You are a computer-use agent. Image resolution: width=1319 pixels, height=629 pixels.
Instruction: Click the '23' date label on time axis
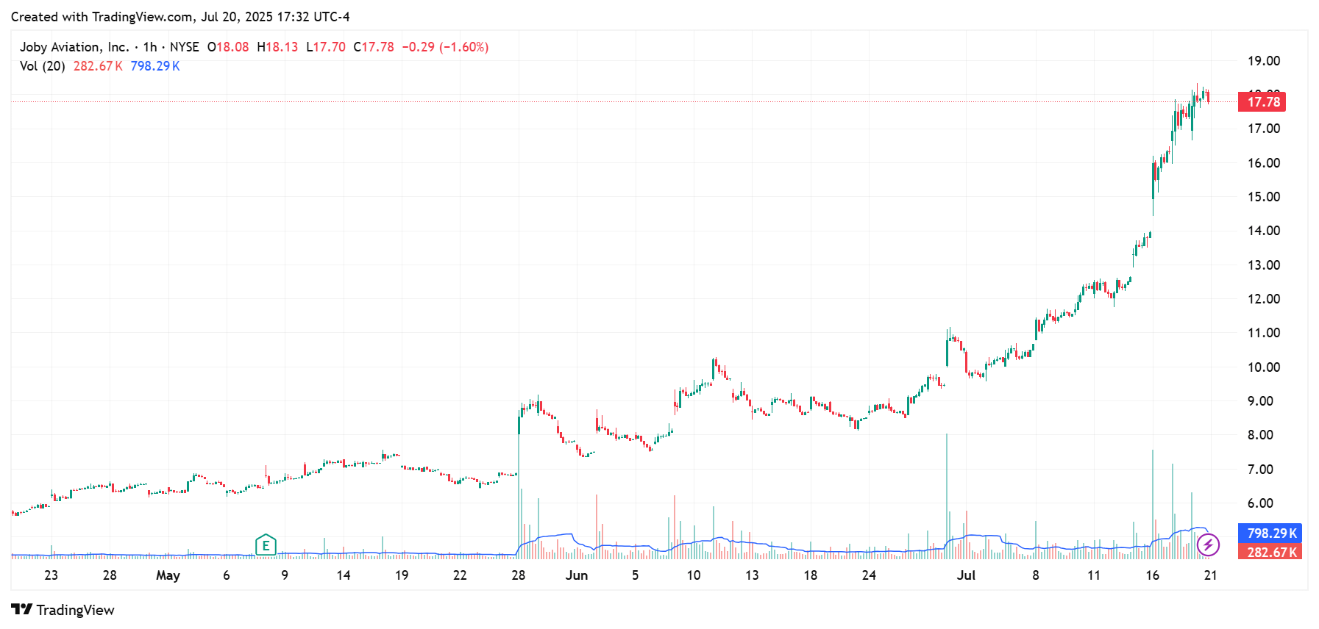(x=51, y=575)
